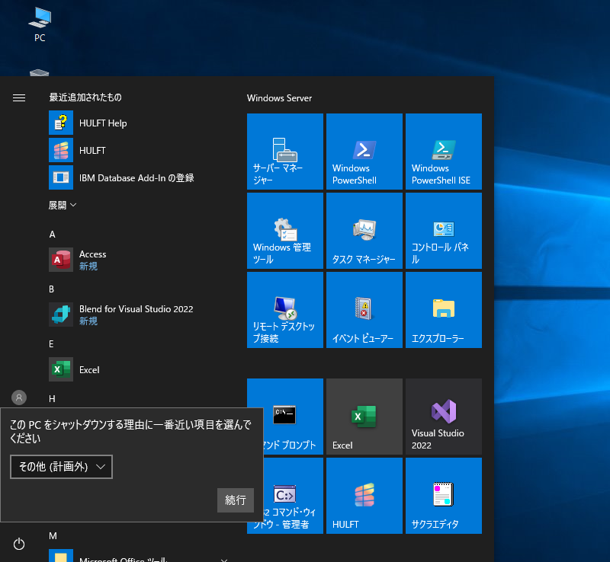Click the power button icon
The image size is (610, 562).
pyautogui.click(x=19, y=544)
